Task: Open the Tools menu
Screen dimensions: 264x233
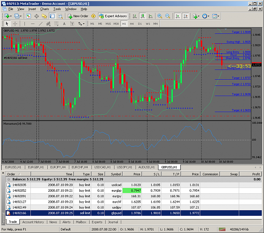Action: coord(57,9)
